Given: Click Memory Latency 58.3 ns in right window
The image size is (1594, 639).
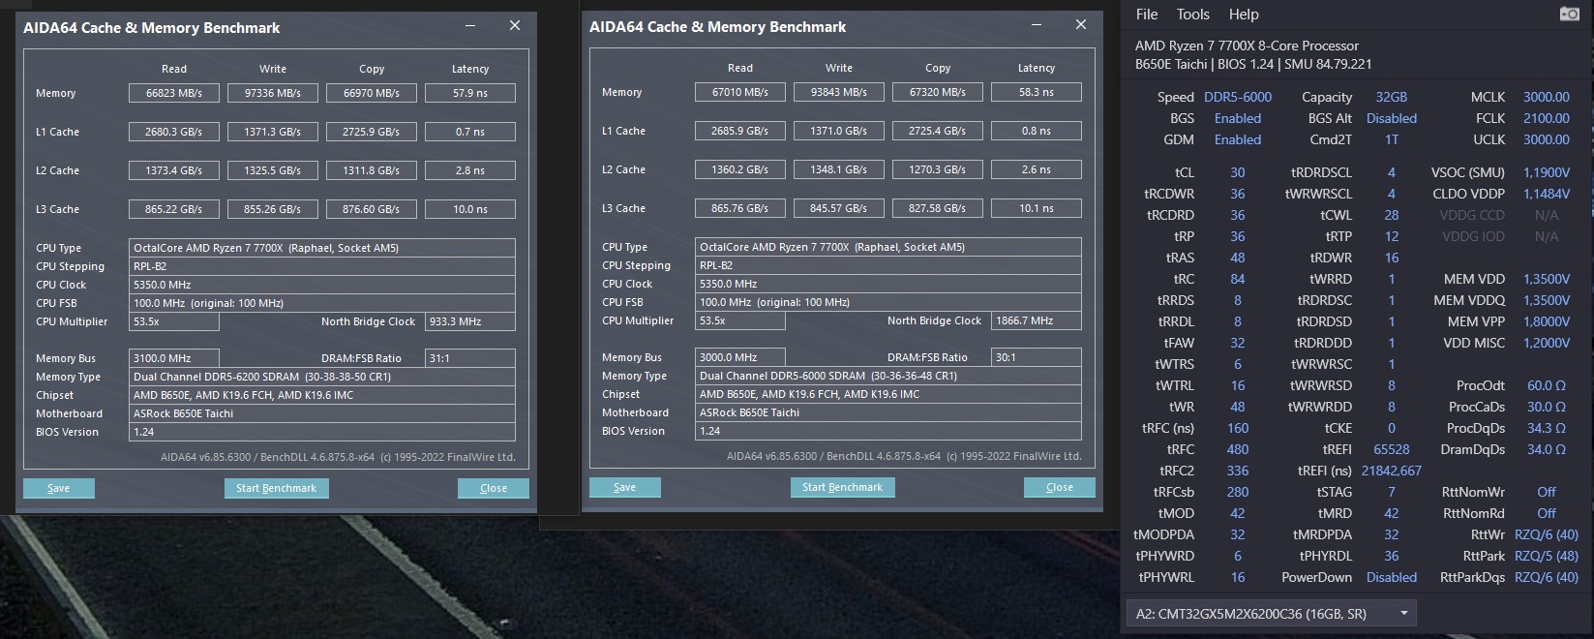Looking at the screenshot, I should click(x=1037, y=92).
